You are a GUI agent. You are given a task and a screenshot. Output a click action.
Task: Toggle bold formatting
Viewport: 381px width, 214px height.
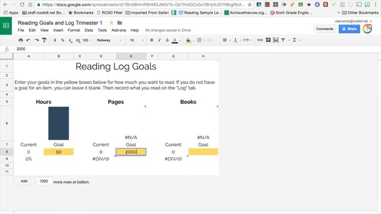point(152,40)
